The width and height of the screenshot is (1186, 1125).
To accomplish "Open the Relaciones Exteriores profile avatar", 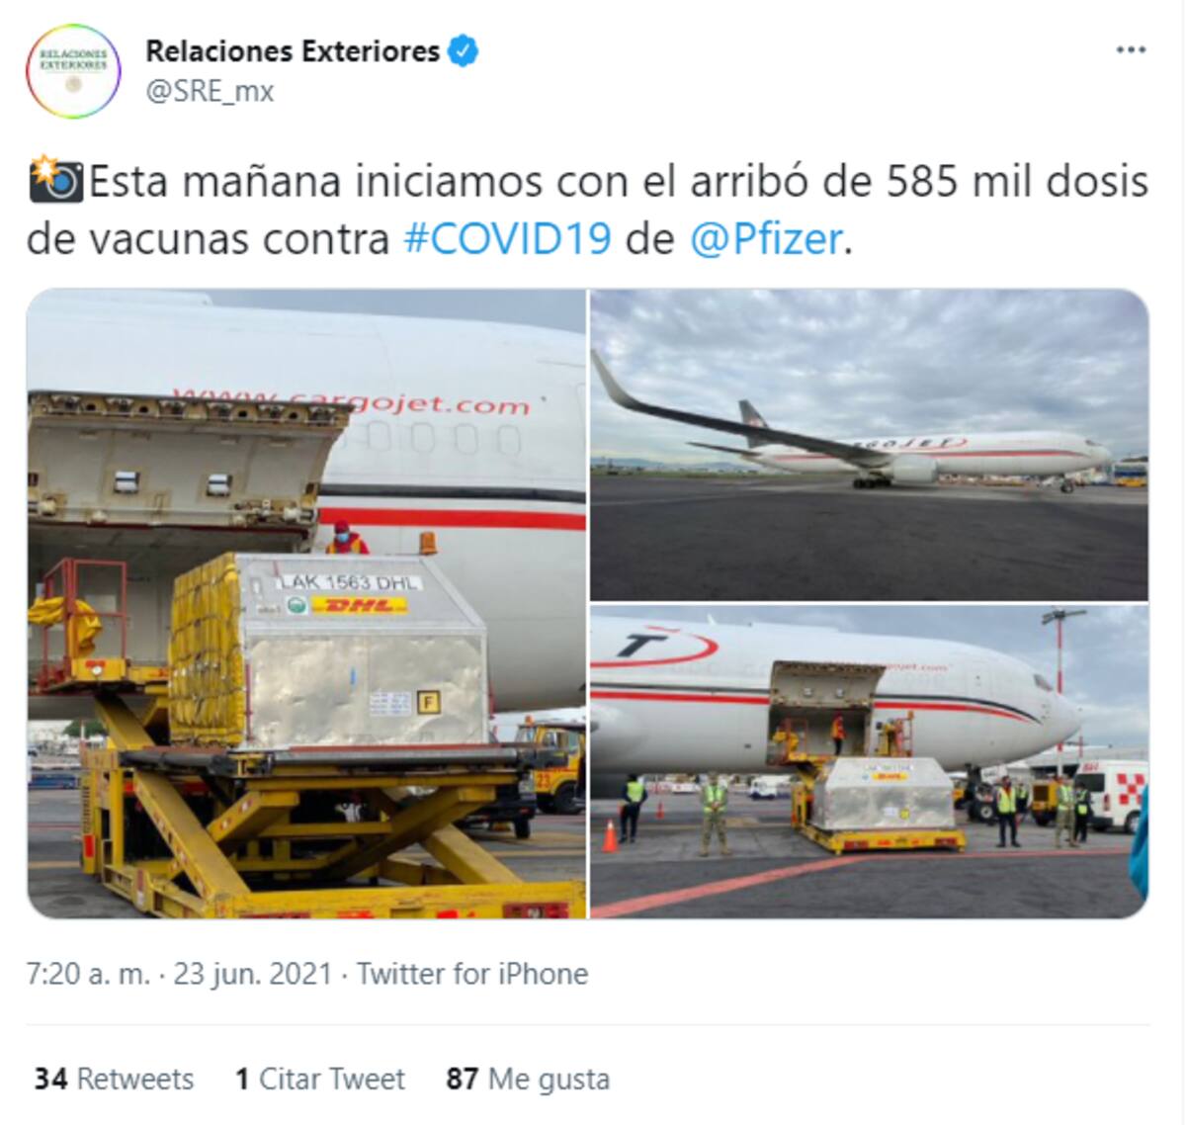I will [x=72, y=71].
